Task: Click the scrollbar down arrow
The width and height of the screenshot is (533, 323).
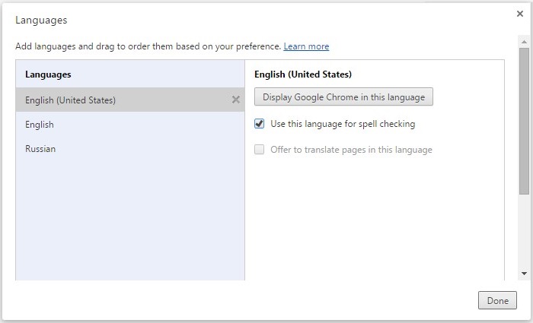Action: (524, 273)
